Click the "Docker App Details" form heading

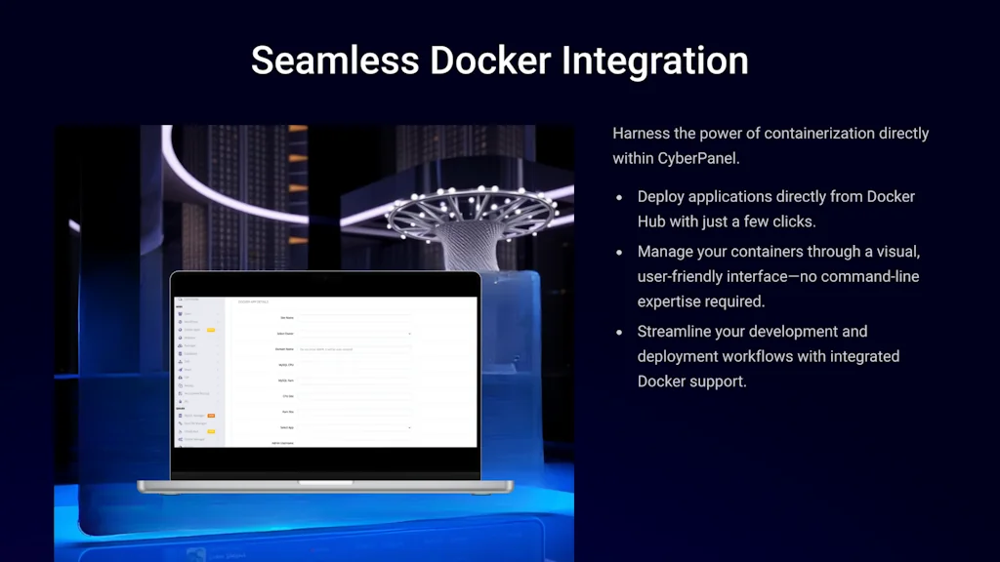click(253, 301)
